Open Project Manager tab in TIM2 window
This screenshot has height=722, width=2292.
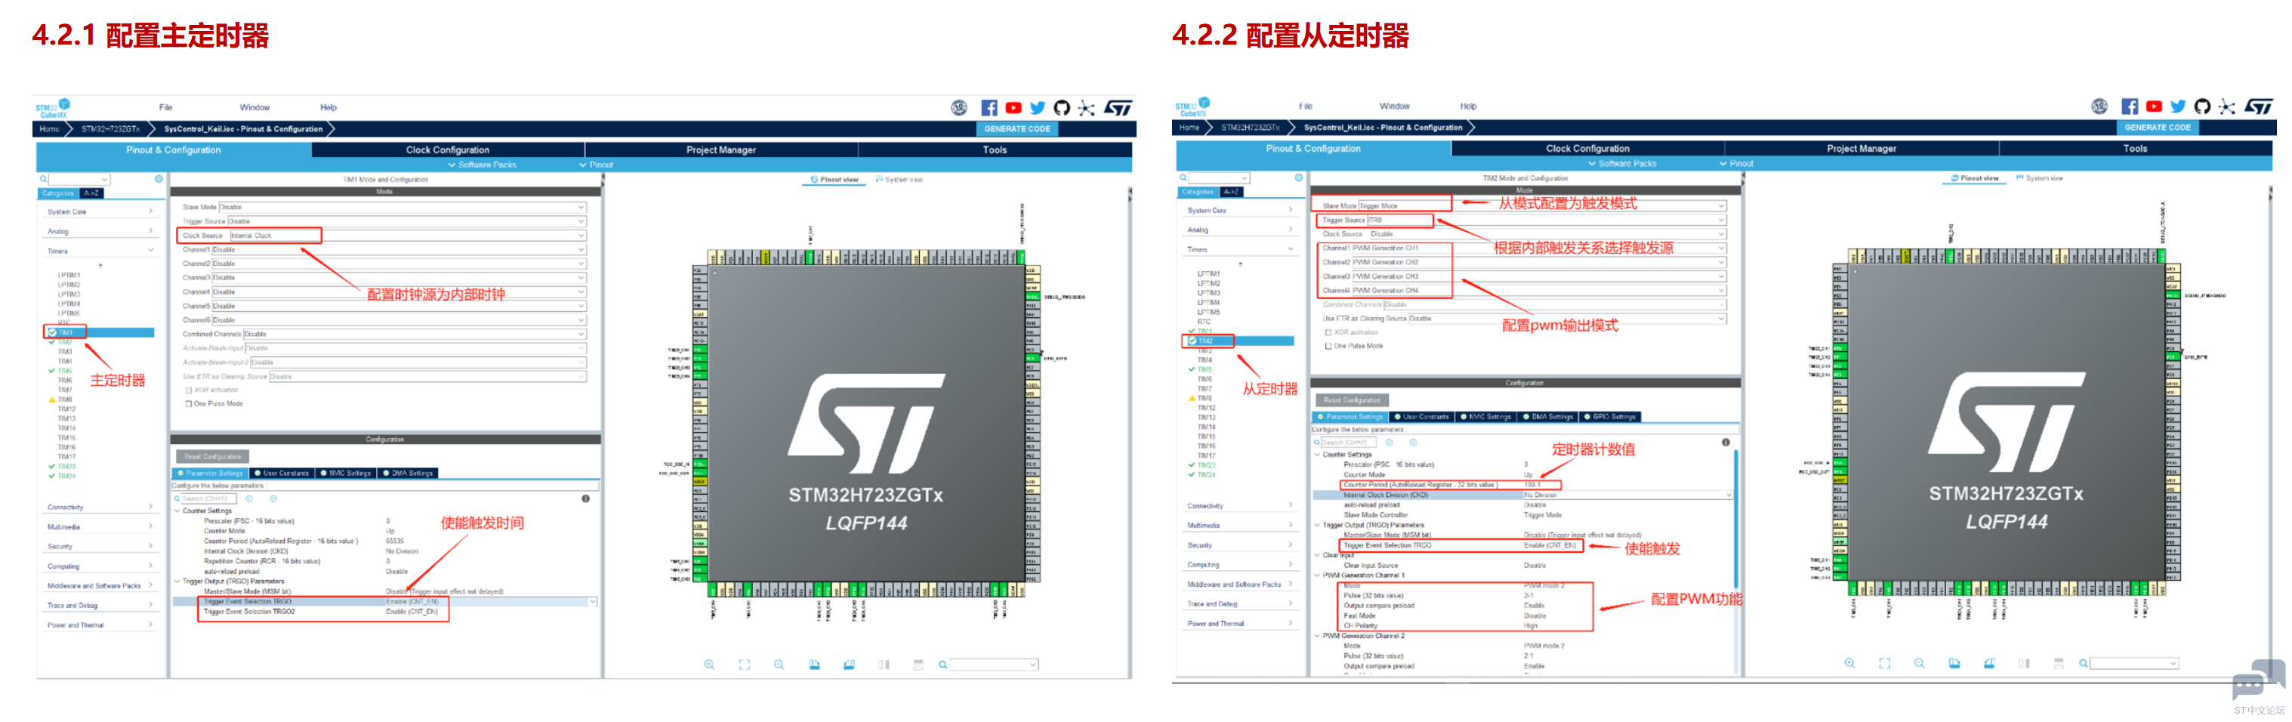(x=1862, y=149)
